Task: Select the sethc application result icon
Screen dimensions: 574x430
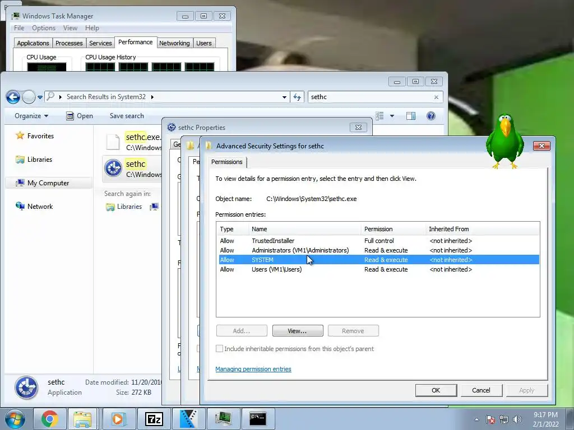Action: 113,168
